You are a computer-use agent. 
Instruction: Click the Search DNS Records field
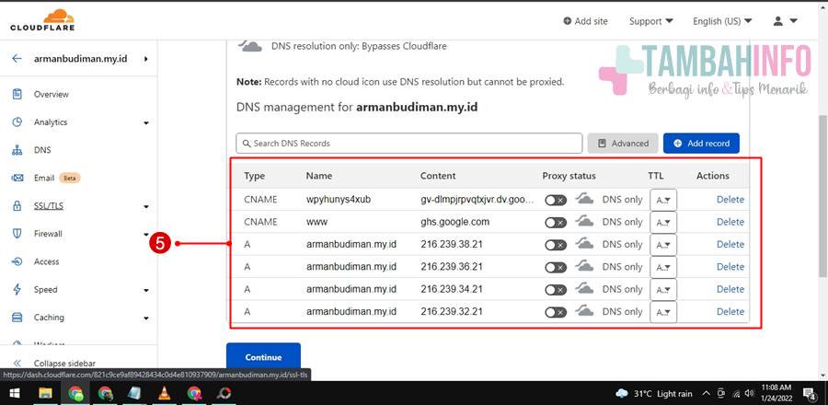[x=409, y=143]
